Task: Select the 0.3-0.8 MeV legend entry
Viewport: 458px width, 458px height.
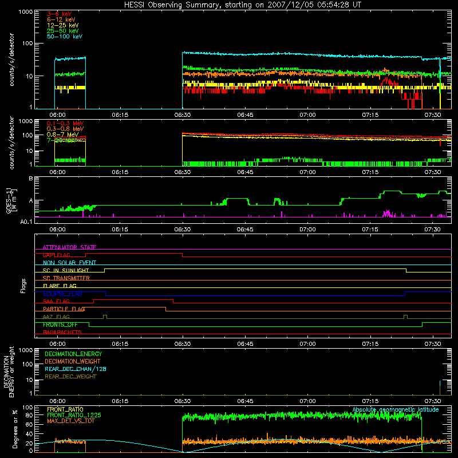Action: [x=65, y=129]
